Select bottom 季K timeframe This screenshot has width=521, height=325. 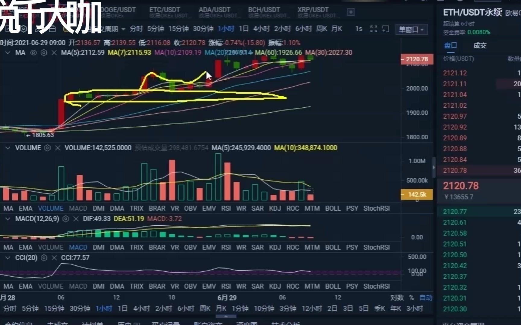[380, 308]
